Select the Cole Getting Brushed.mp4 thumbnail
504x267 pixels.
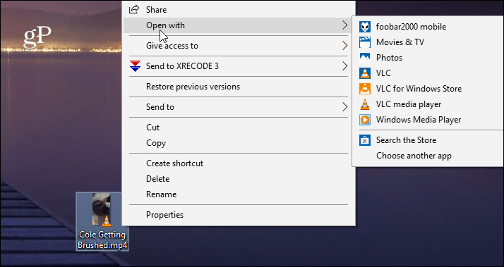(102, 209)
